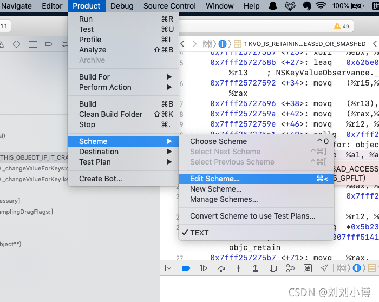This screenshot has height=302, width=379.
Task: Choose Analyze from the Product menu
Action: point(123,50)
